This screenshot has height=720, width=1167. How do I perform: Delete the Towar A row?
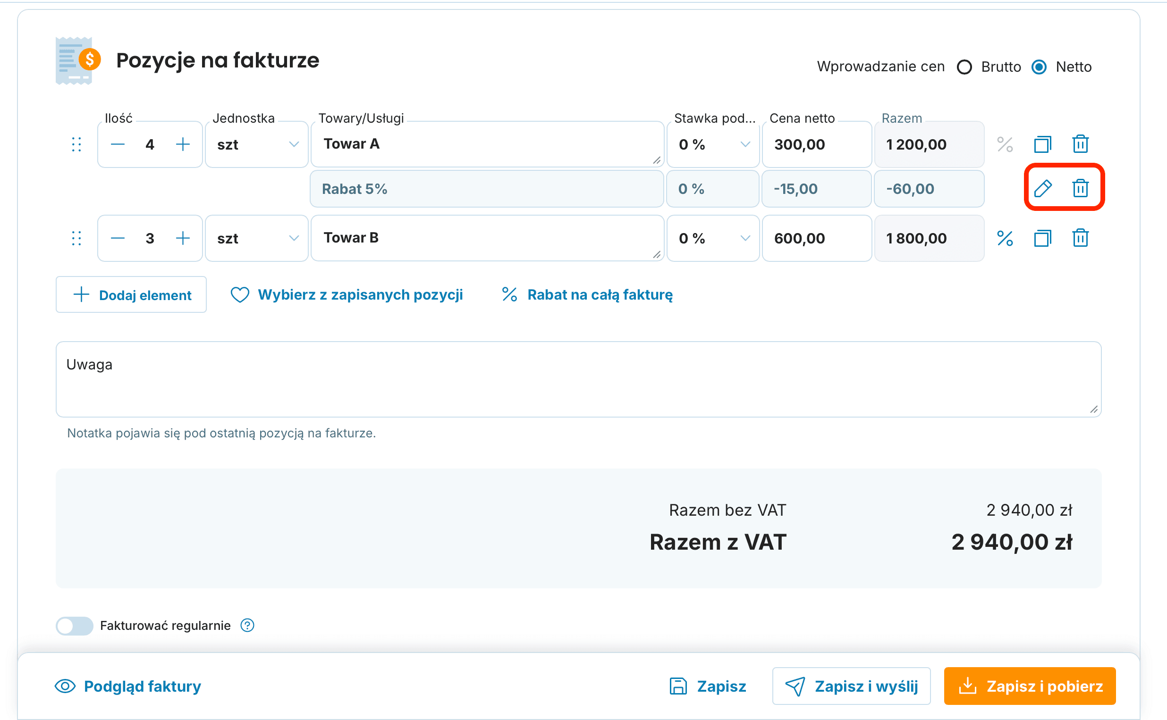pyautogui.click(x=1080, y=144)
